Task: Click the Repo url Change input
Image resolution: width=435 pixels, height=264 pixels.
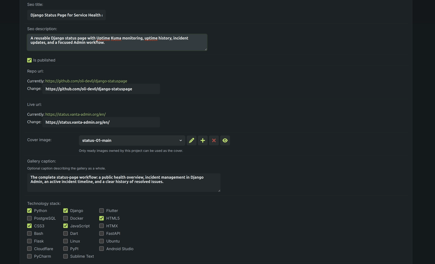Action: click(x=101, y=89)
